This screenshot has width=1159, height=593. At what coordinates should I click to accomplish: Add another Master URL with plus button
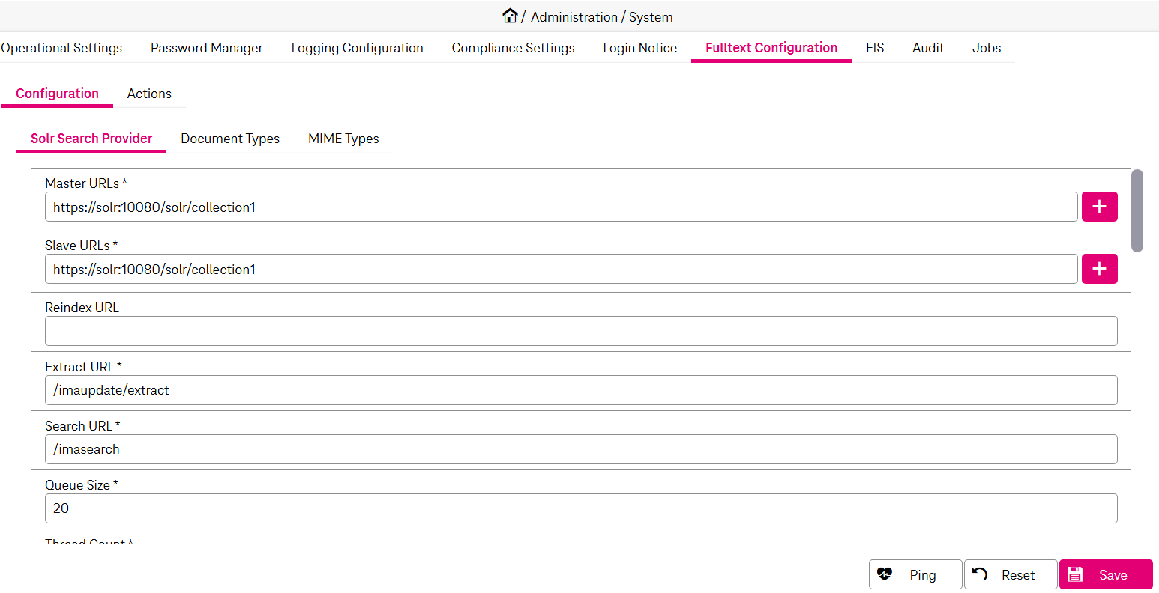point(1099,207)
